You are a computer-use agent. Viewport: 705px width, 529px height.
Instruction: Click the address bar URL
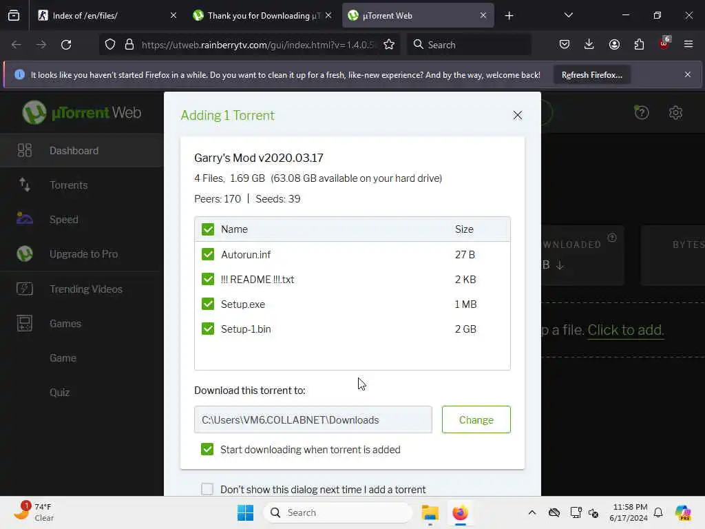(x=257, y=45)
